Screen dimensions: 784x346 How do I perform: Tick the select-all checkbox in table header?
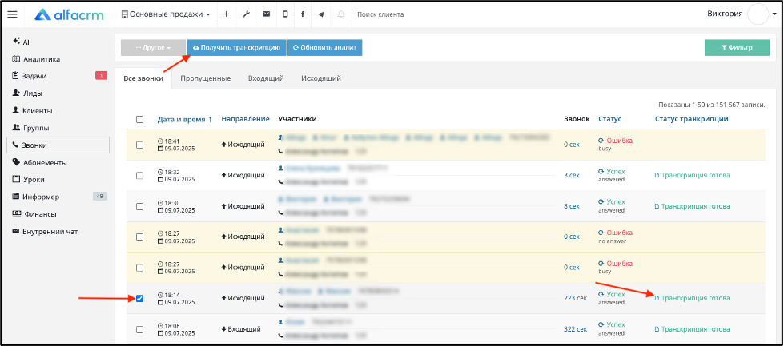point(139,120)
